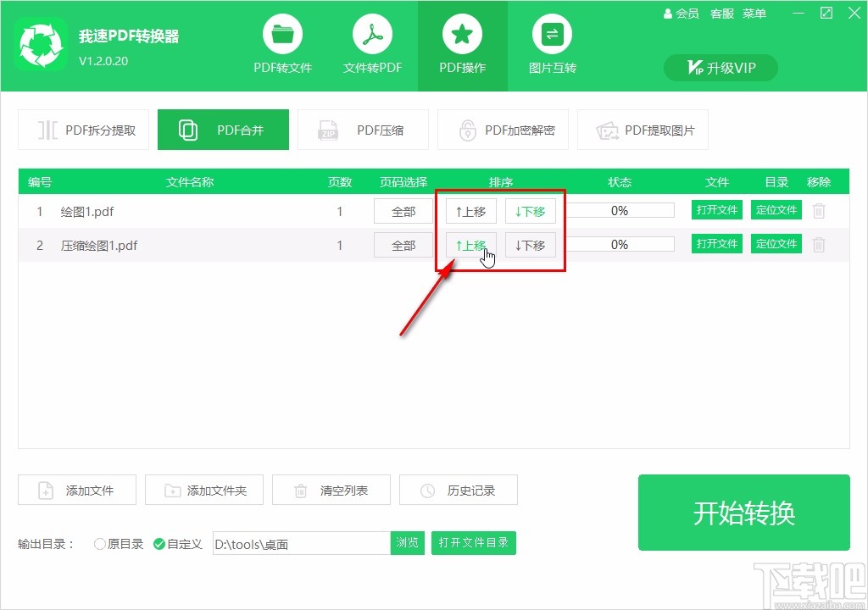Remove 压缩绘图1.pdf using its trash icon
Image resolution: width=868 pixels, height=610 pixels.
point(818,244)
